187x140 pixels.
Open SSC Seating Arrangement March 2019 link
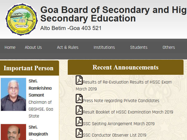(118, 124)
